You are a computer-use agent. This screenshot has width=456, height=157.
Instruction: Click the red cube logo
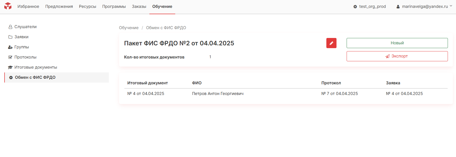(8, 6)
